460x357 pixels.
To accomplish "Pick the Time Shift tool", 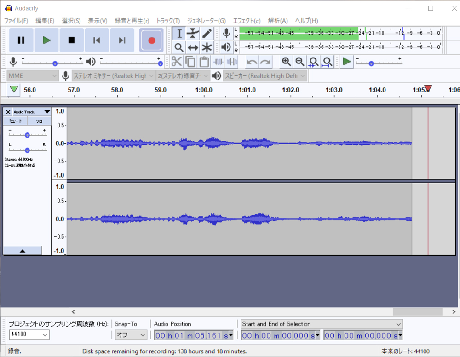I will click(x=193, y=47).
